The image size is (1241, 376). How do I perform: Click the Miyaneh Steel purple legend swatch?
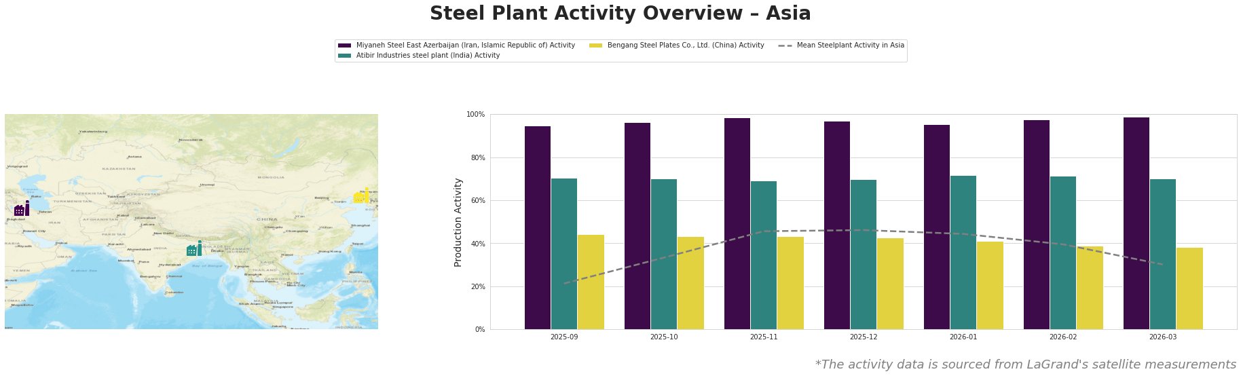click(344, 45)
